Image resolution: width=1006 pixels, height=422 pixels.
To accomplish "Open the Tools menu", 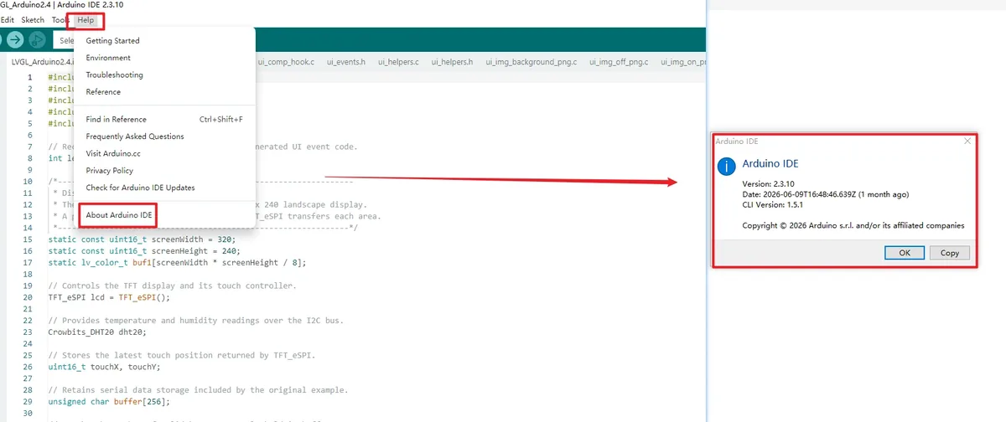I will pyautogui.click(x=60, y=19).
